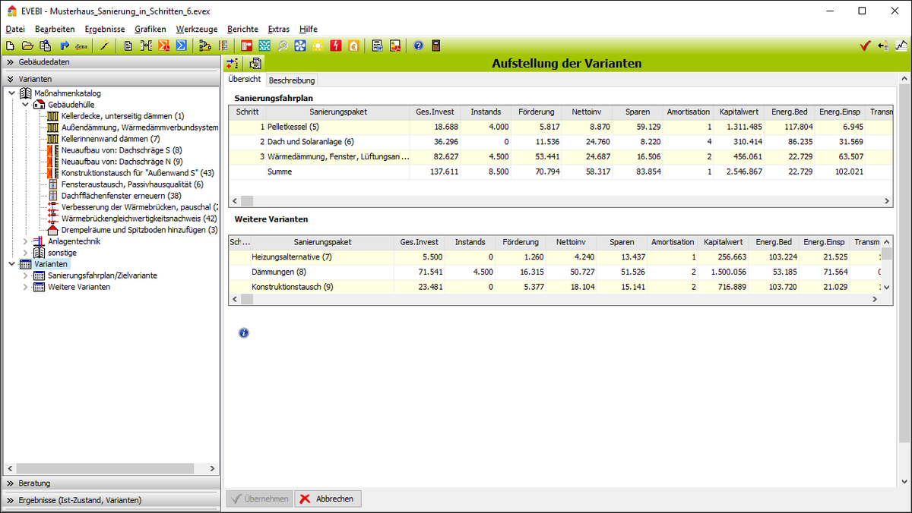912x513 pixels.
Task: Open the blue question mark help icon
Action: coord(419,46)
